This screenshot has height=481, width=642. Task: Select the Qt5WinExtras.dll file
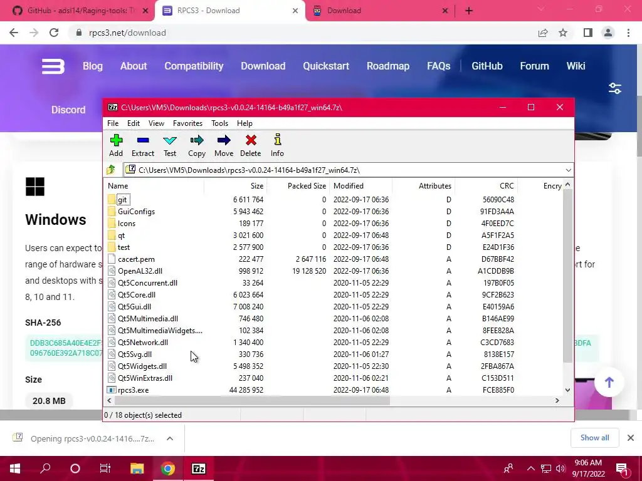click(145, 378)
